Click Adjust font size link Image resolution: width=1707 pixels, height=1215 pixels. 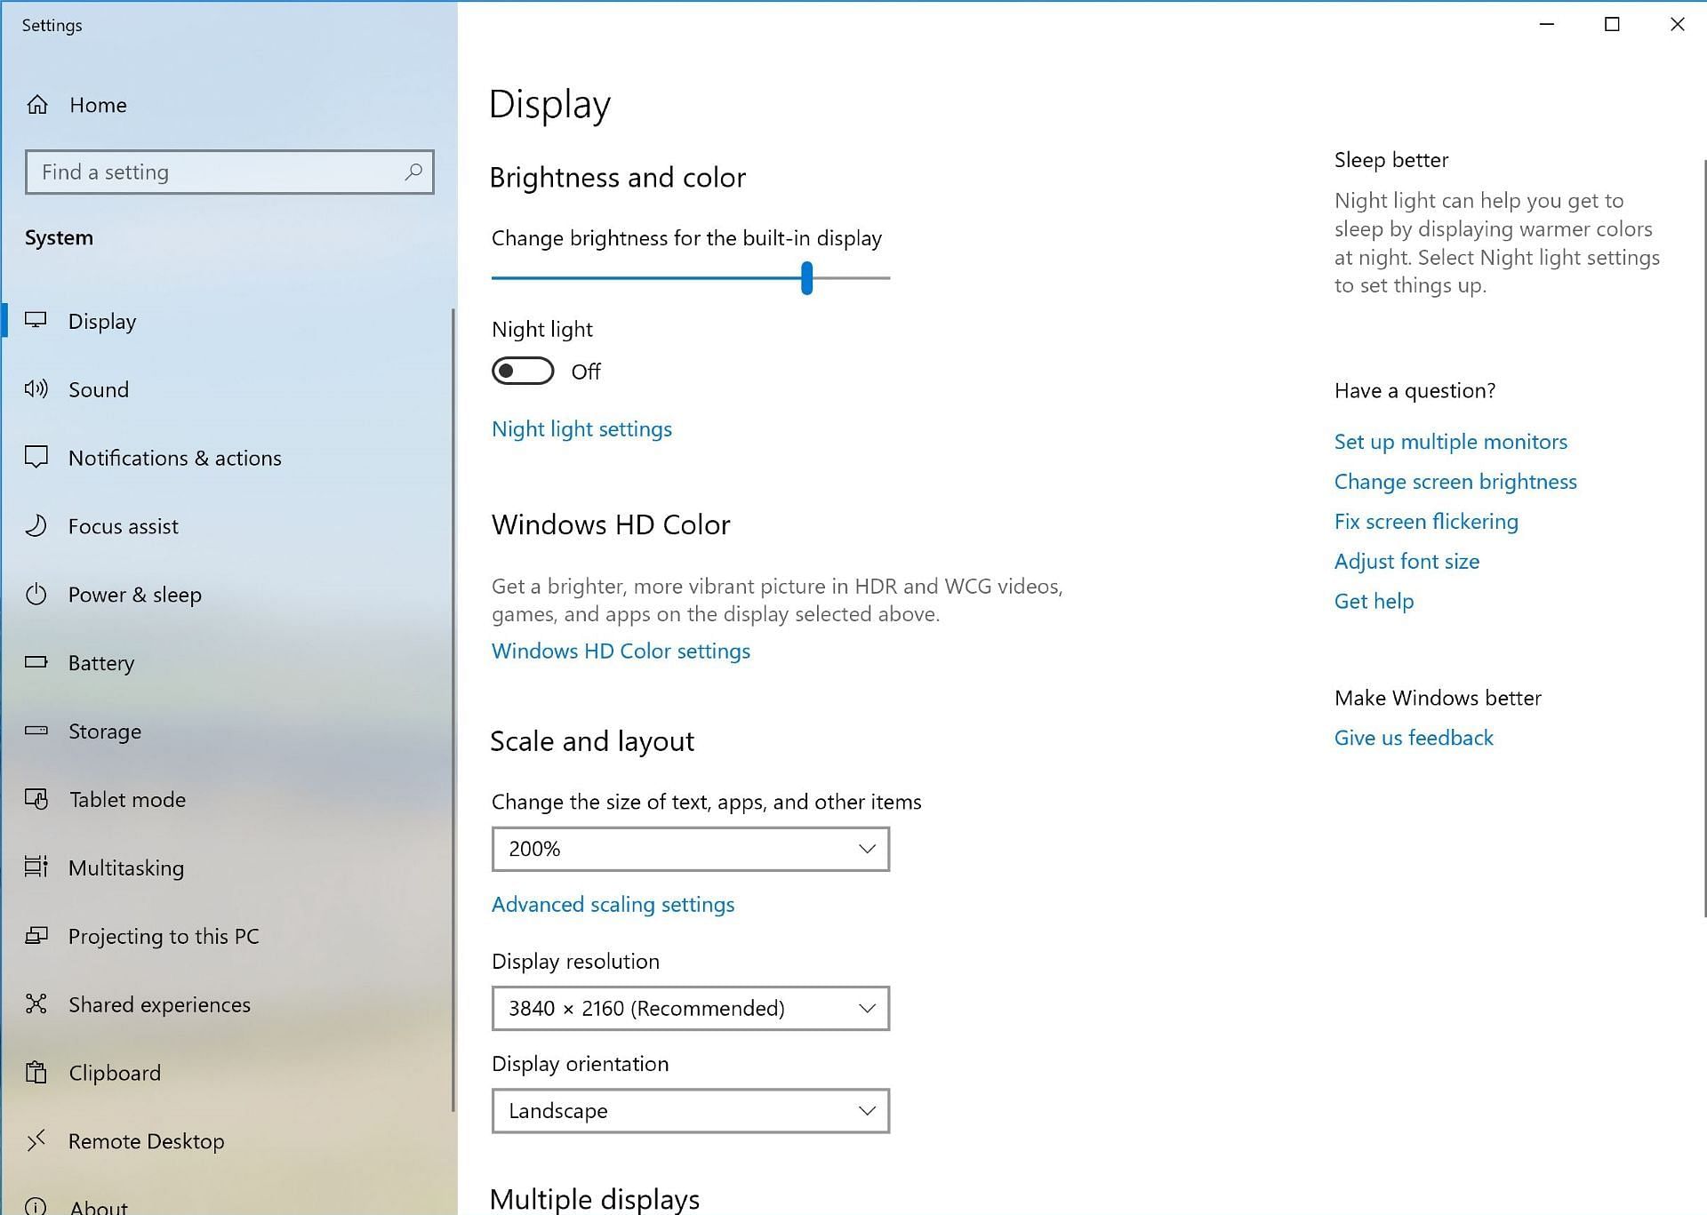point(1406,562)
